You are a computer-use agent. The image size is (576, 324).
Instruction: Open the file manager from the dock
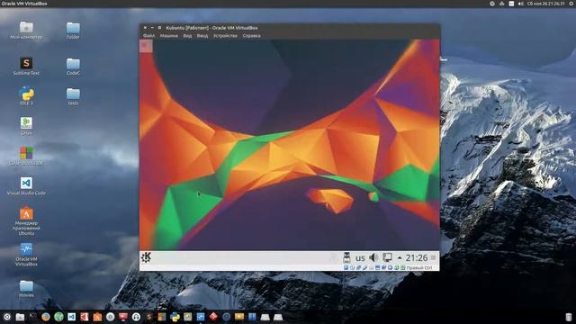click(x=20, y=317)
